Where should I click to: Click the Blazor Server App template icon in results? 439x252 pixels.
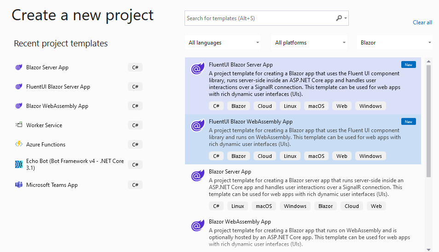[198, 176]
